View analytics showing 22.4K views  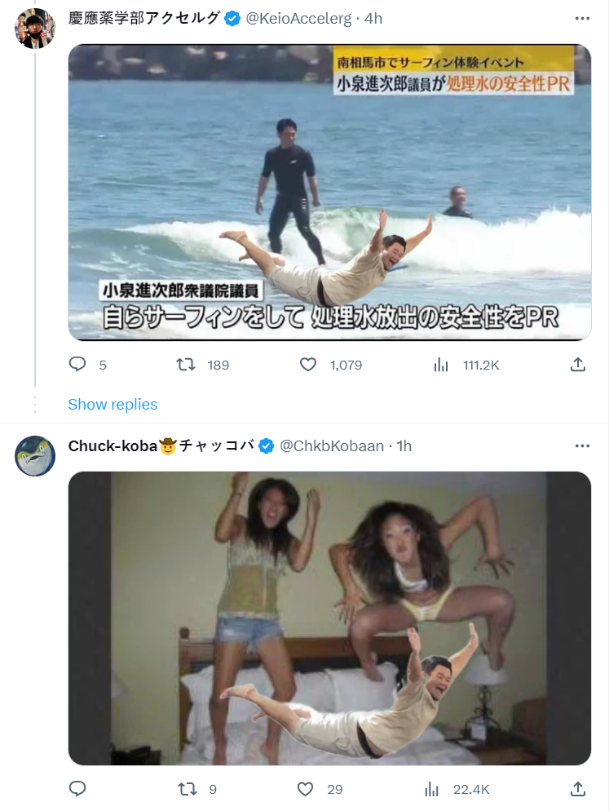(433, 789)
